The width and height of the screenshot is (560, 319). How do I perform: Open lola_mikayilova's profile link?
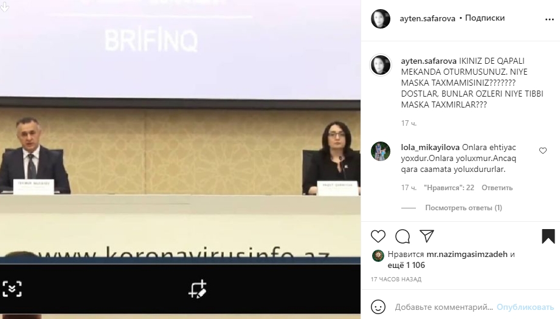point(430,148)
